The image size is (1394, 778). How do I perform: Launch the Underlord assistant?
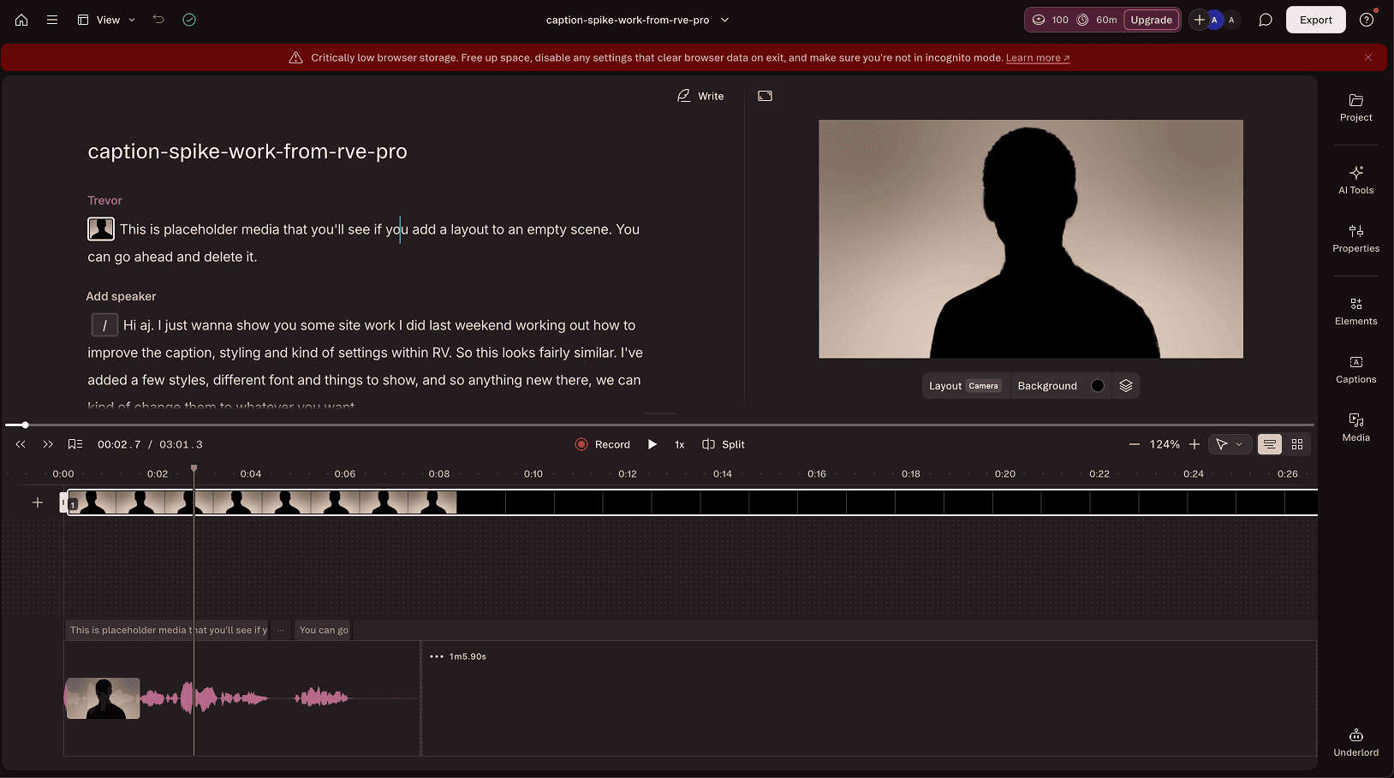pyautogui.click(x=1355, y=742)
